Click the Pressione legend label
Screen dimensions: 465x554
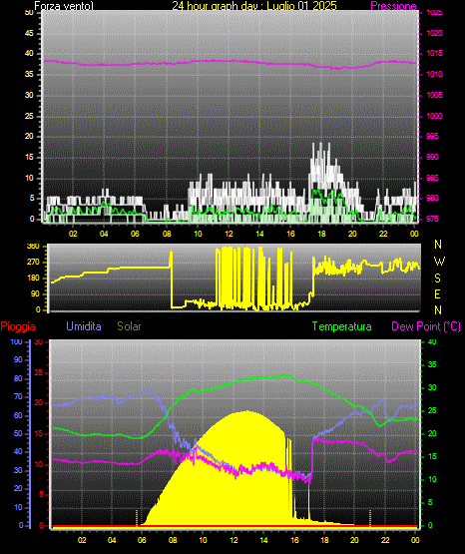(x=393, y=6)
